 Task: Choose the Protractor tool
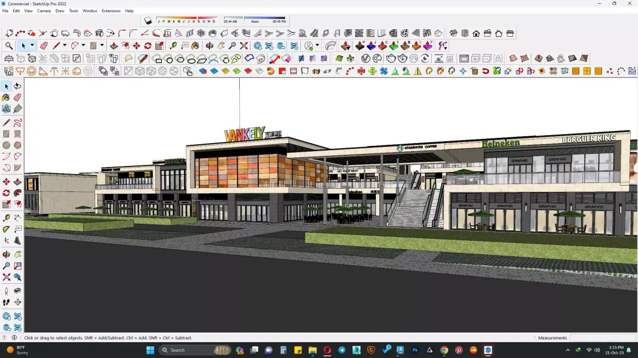(x=6, y=230)
